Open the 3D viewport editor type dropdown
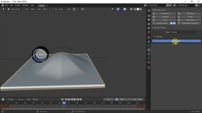The image size is (202, 113). (x=4, y=9)
